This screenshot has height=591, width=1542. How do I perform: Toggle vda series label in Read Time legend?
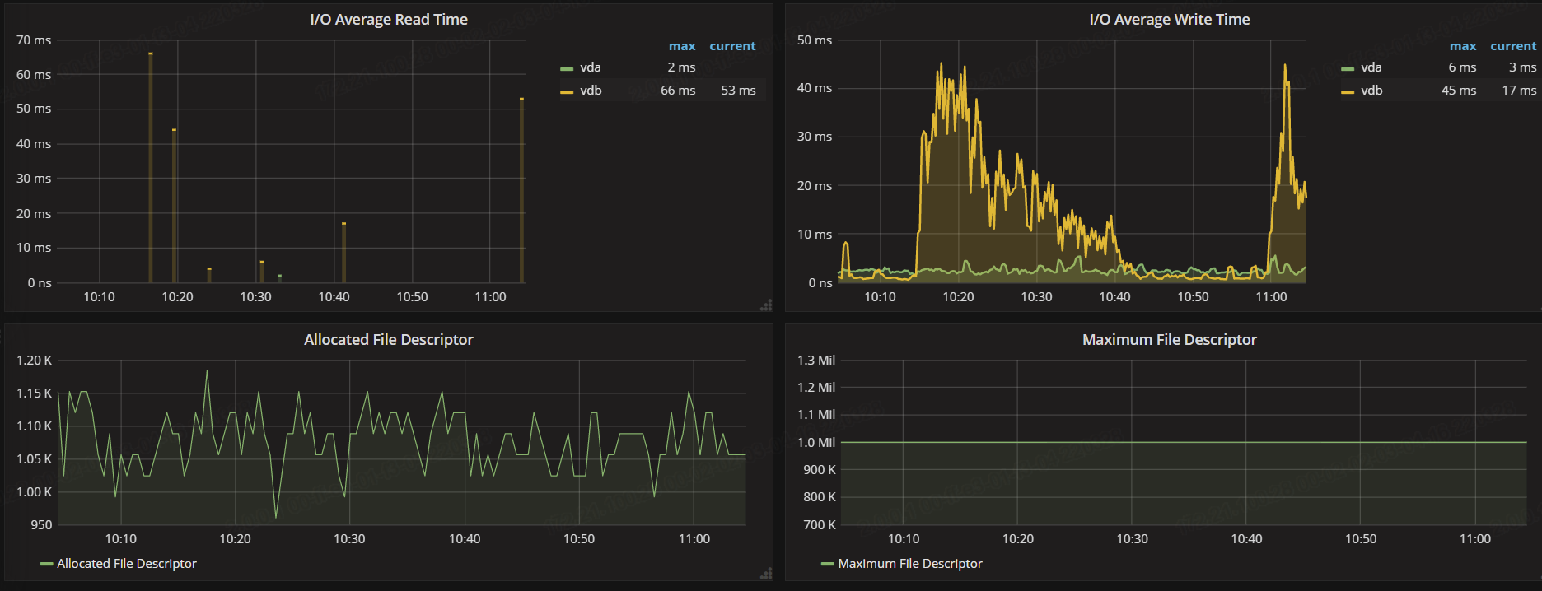(590, 67)
